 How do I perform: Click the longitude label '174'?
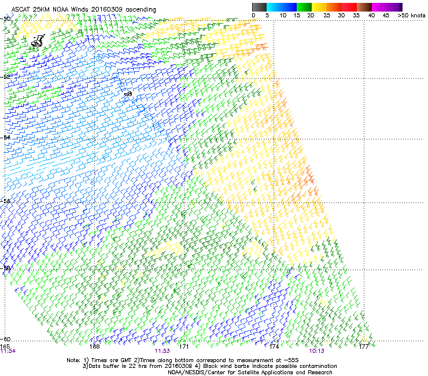tap(274, 346)
